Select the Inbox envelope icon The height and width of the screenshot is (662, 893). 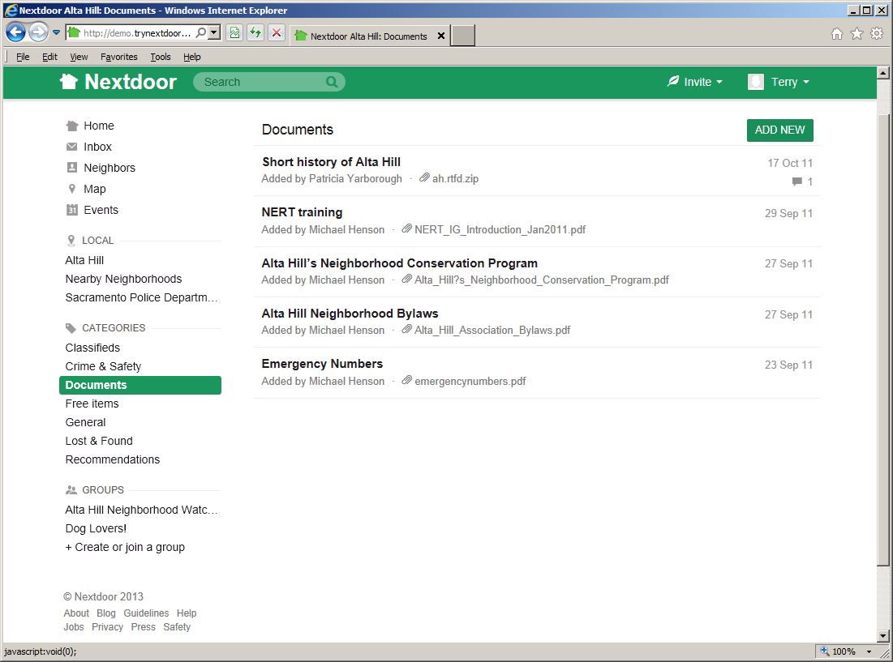(71, 147)
